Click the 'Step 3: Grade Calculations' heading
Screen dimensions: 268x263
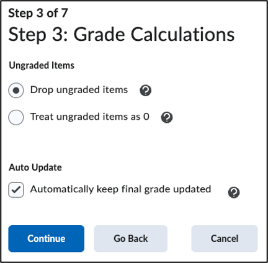(x=122, y=34)
